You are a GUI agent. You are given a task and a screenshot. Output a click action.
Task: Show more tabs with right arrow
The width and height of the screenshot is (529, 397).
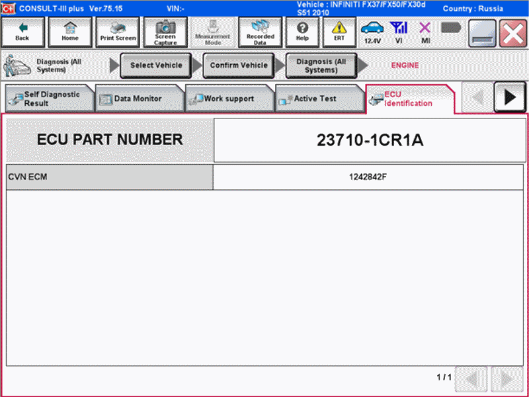tap(510, 97)
